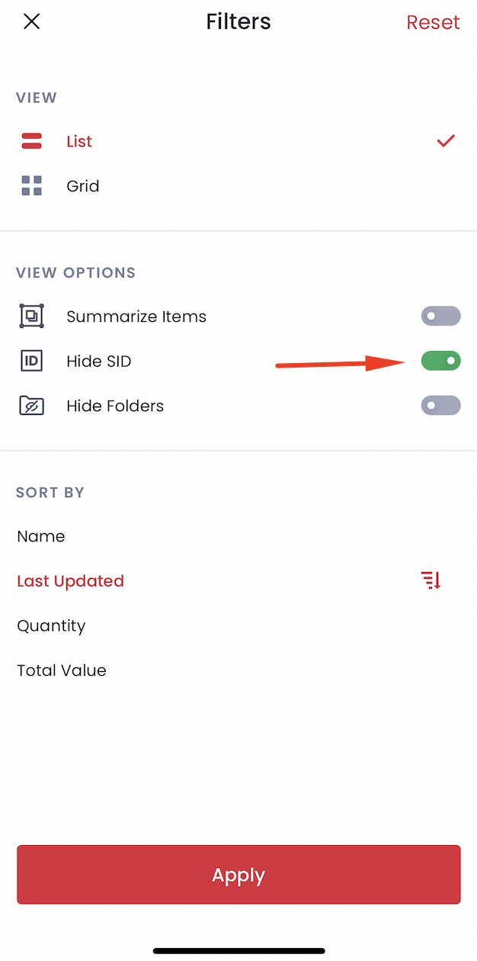
Task: Click the descending sort order icon
Action: tap(431, 580)
